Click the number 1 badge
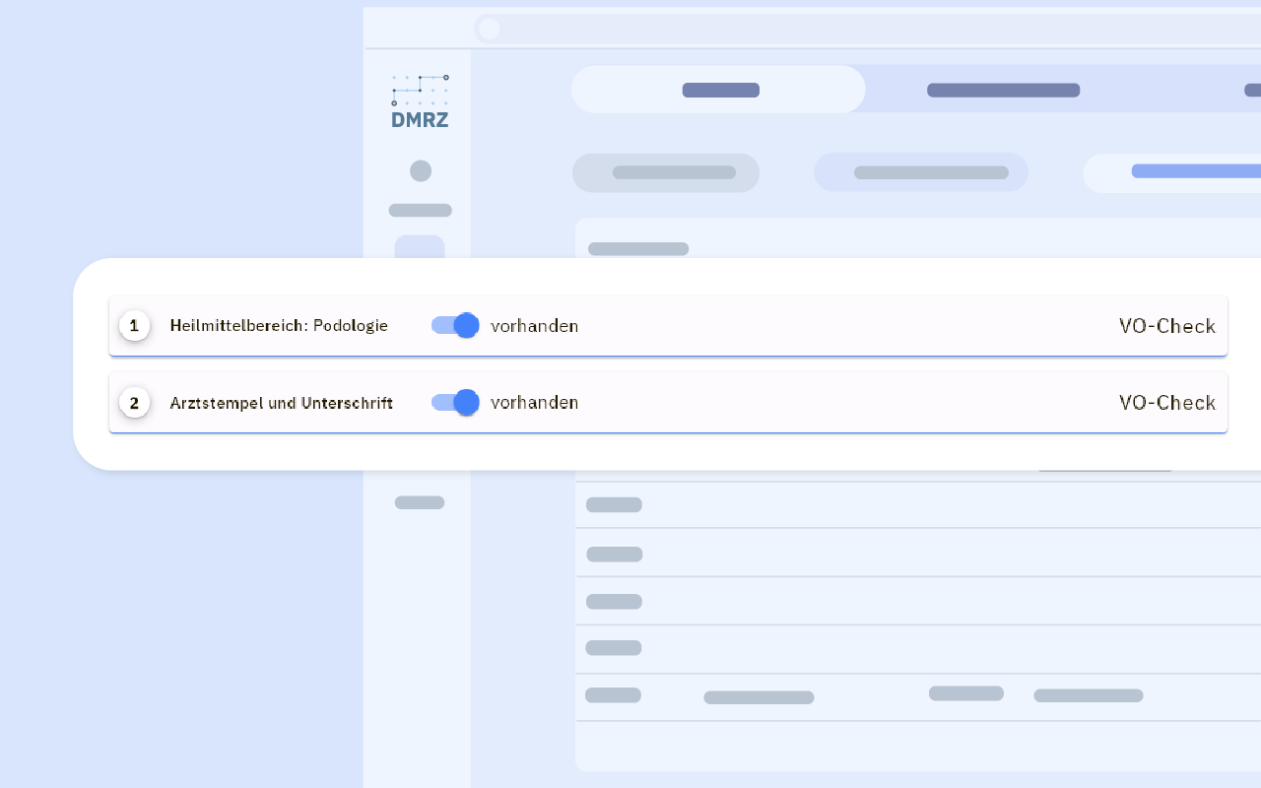The height and width of the screenshot is (788, 1261). (134, 325)
